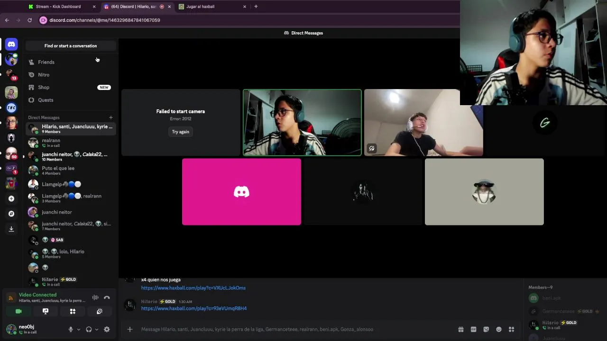Switch to Stream - Kick Dashboard tab
Viewport: 607px width, 341px height.
[58, 7]
